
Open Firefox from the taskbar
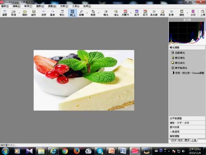[76, 151]
